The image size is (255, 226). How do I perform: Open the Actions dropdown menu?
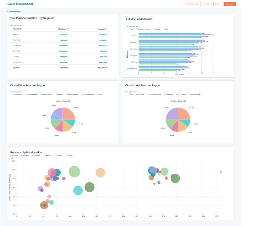coord(207,4)
